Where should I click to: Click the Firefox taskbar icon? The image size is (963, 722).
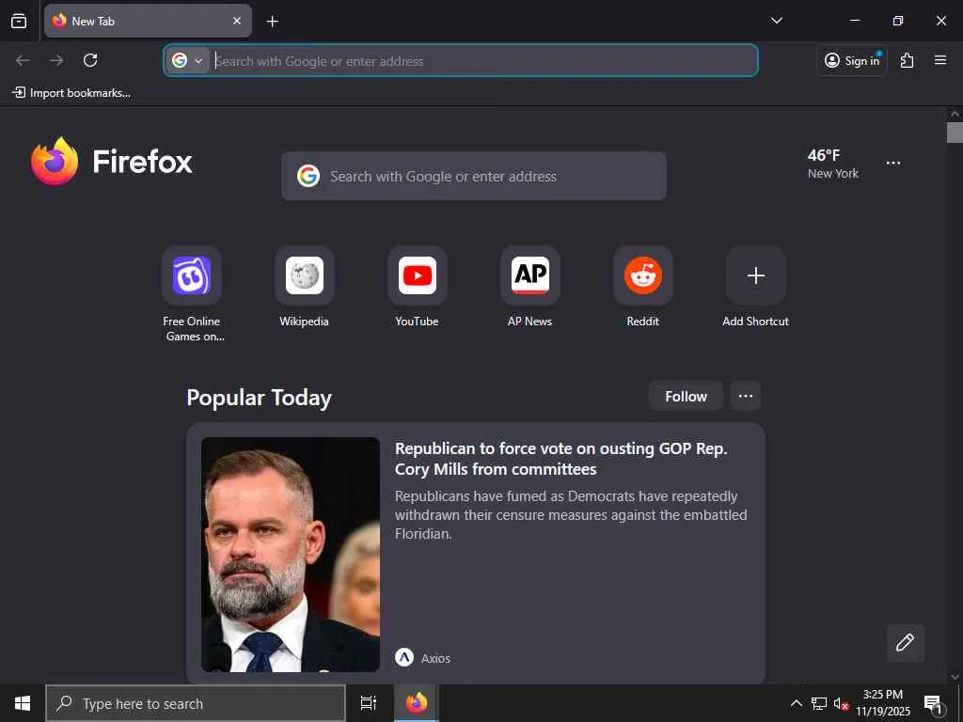pyautogui.click(x=417, y=703)
